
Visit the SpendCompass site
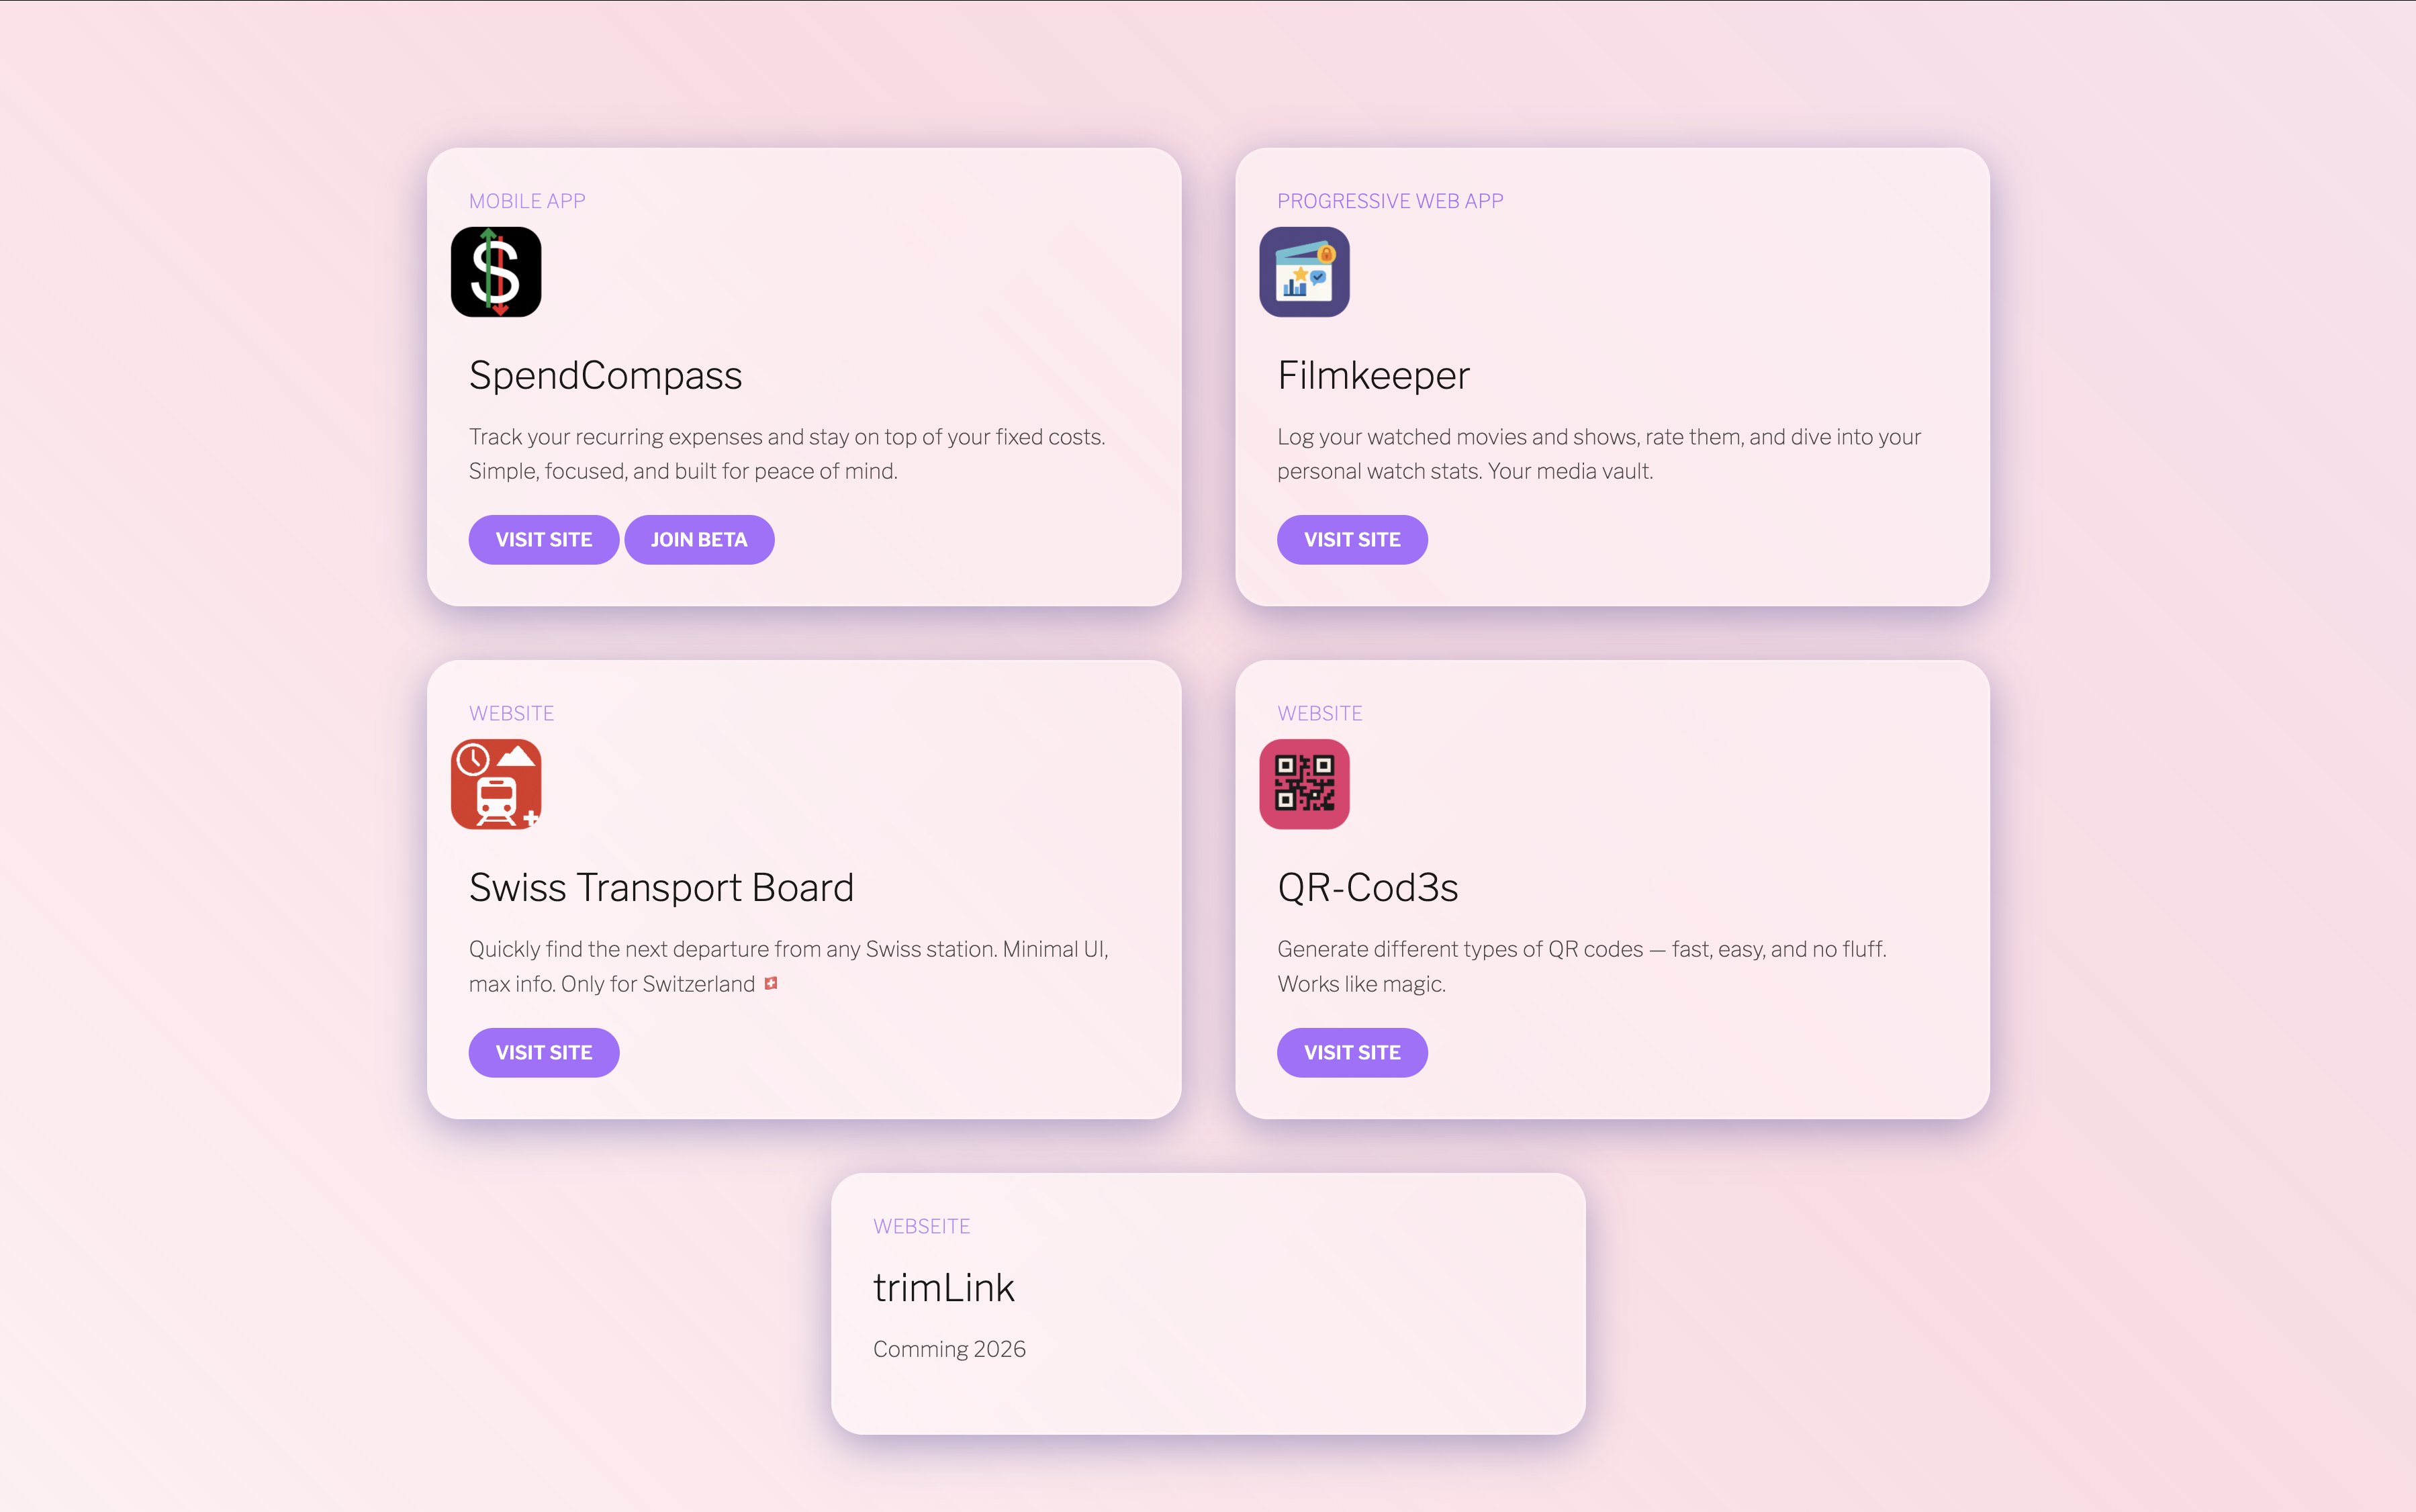click(x=543, y=540)
